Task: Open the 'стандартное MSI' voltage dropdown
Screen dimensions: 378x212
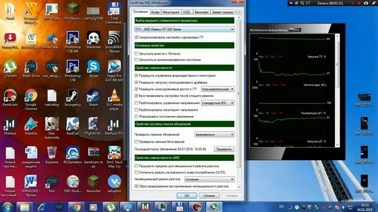Action: coord(218,103)
